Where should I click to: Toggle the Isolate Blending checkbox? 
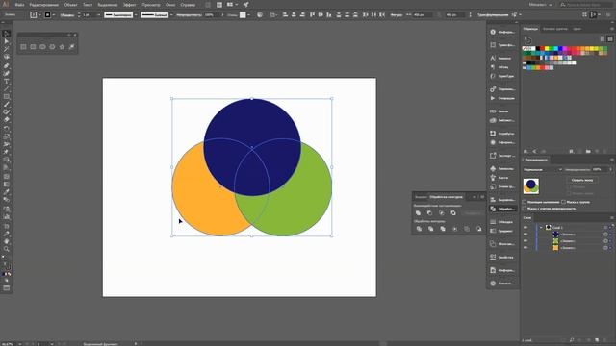coord(525,202)
